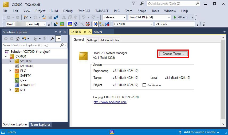Image resolution: width=228 pixels, height=135 pixels.
Task: Close the CX7000 document tab
Action: coord(90,32)
